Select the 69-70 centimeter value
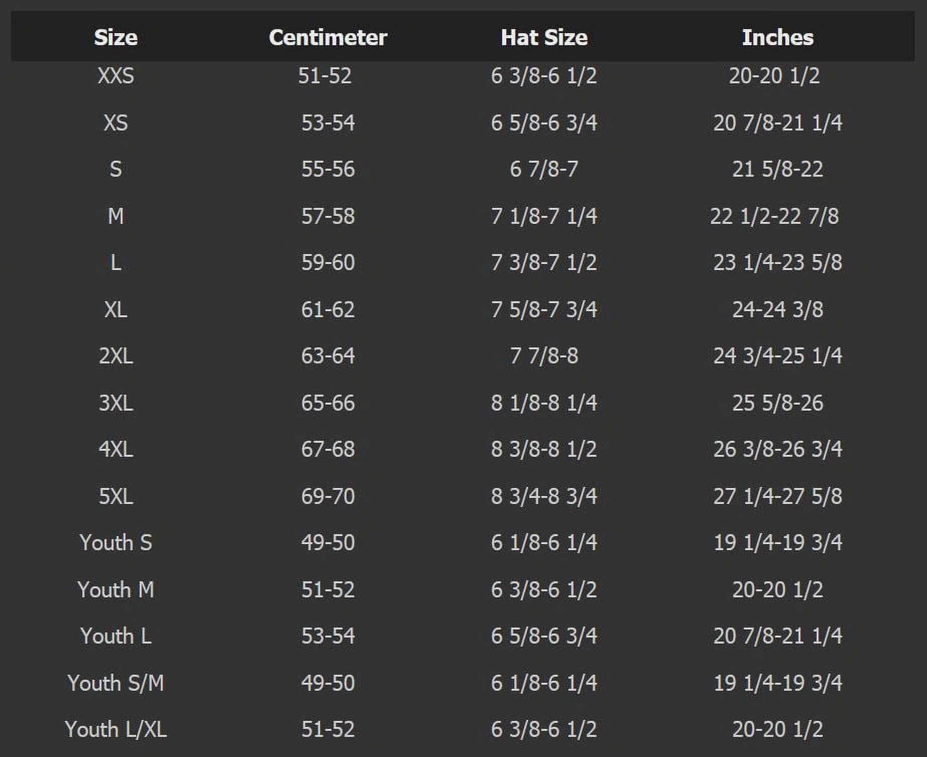 coord(328,496)
